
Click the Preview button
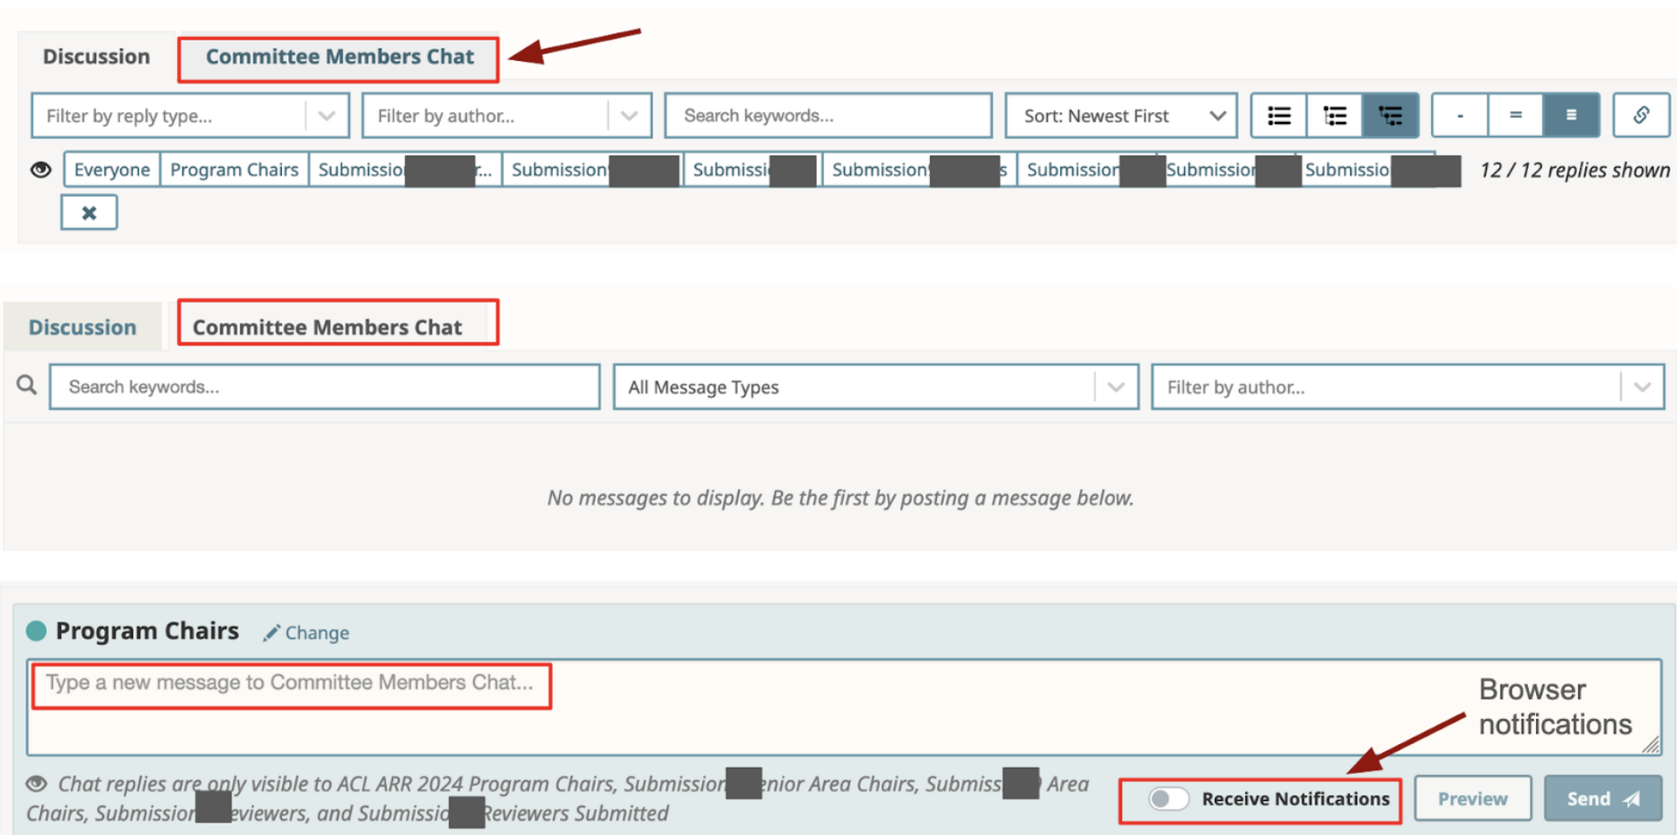click(1473, 799)
